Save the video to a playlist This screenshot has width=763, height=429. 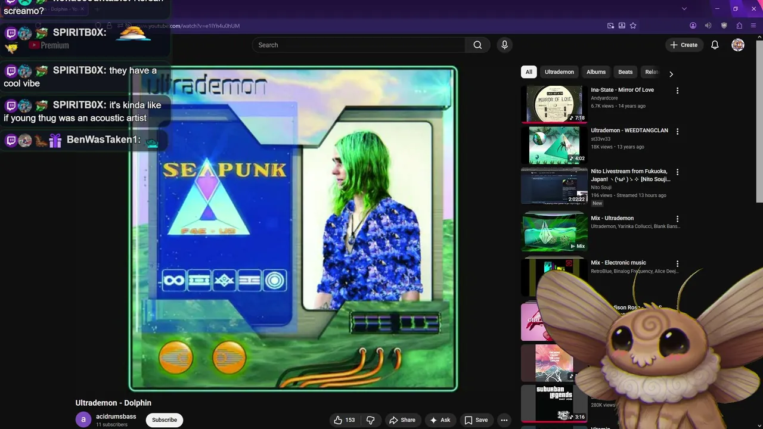476,420
